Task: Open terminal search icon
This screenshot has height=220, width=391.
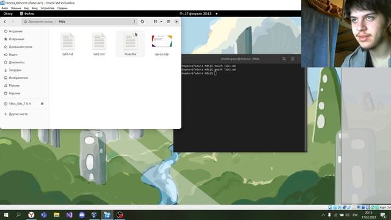Action: pyautogui.click(x=283, y=59)
